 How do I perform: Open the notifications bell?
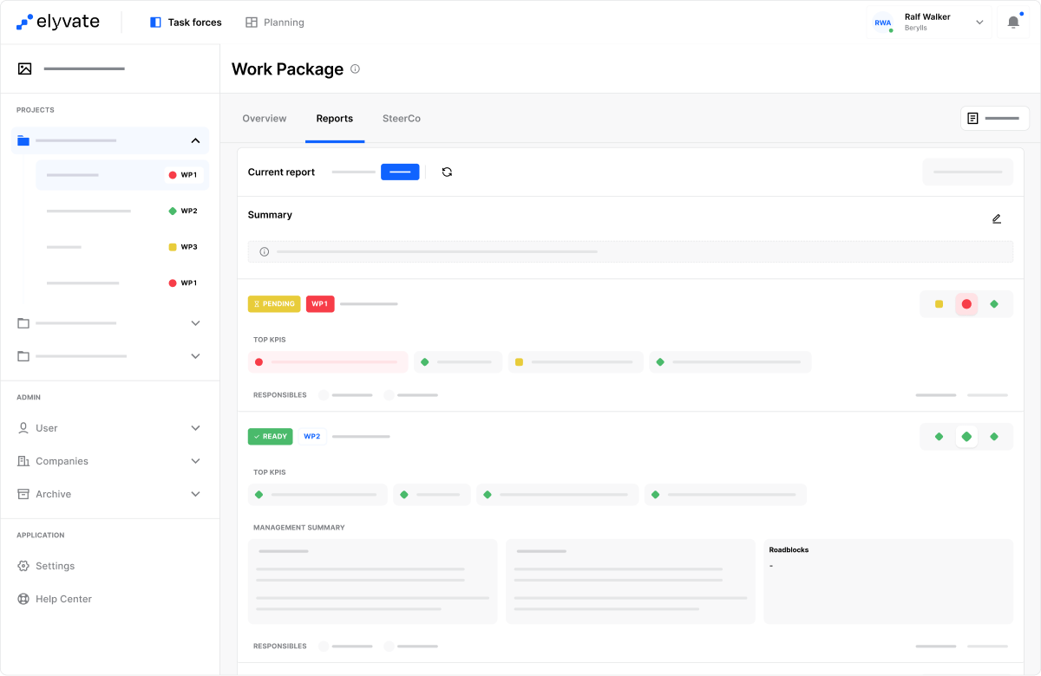(x=1013, y=23)
